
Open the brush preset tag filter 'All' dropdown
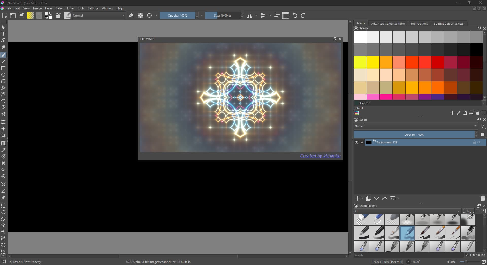tap(407, 211)
